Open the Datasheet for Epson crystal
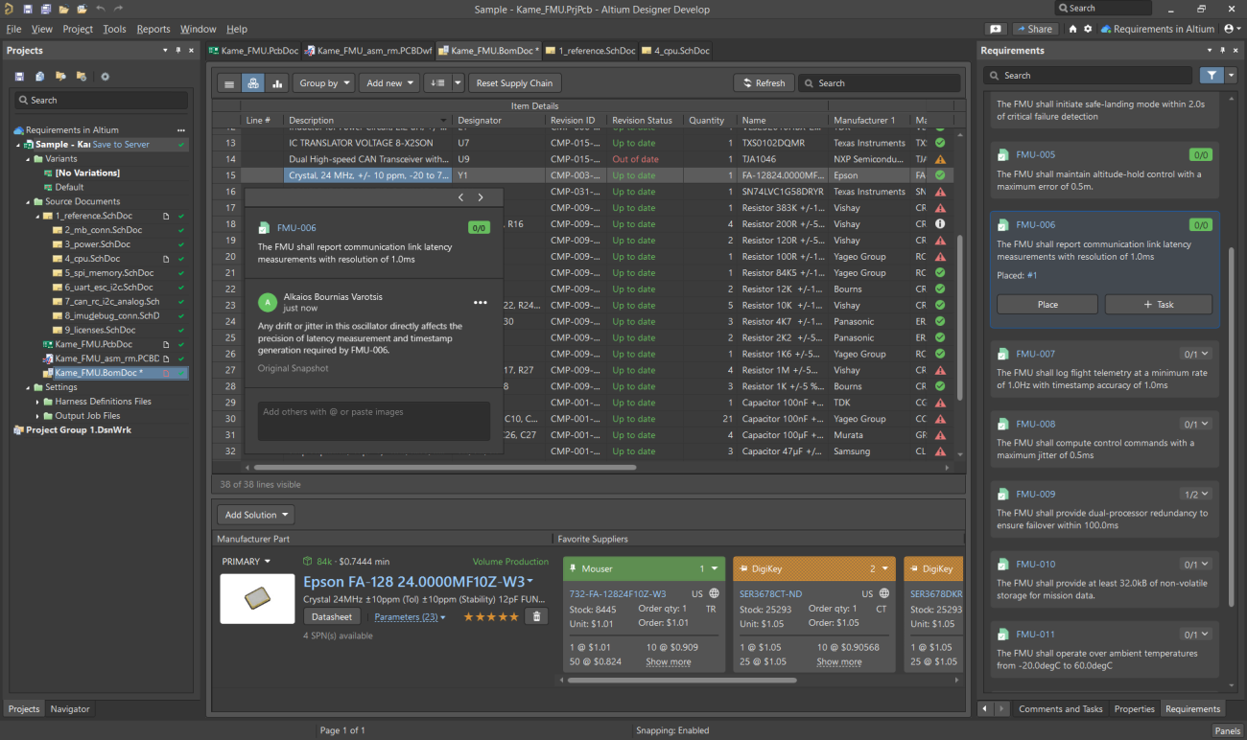The image size is (1247, 740). pos(332,617)
